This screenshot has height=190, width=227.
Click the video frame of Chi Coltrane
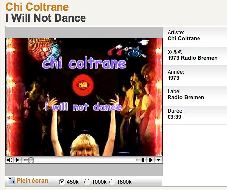coord(84,97)
